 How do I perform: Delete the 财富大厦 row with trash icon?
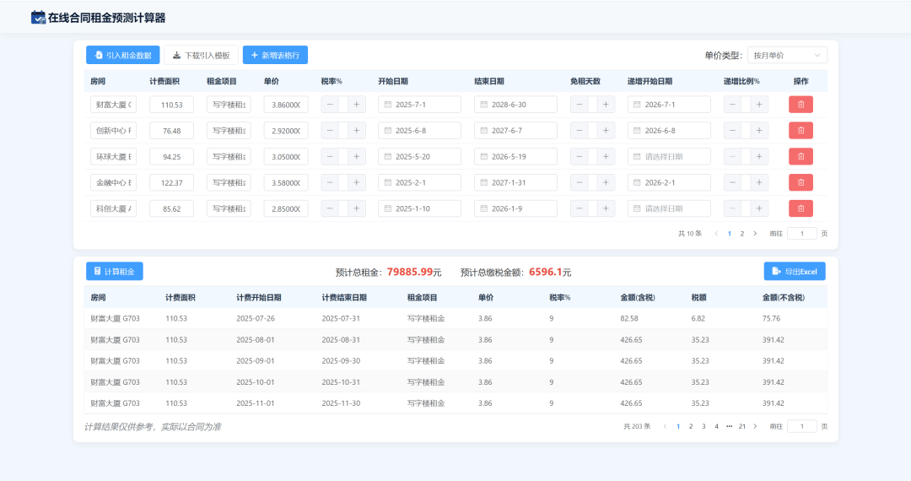pyautogui.click(x=800, y=105)
